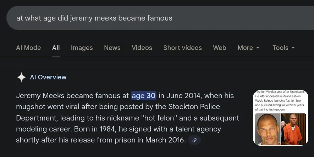314x157 pixels.
Task: Show the Videos results tab
Action: (142, 48)
